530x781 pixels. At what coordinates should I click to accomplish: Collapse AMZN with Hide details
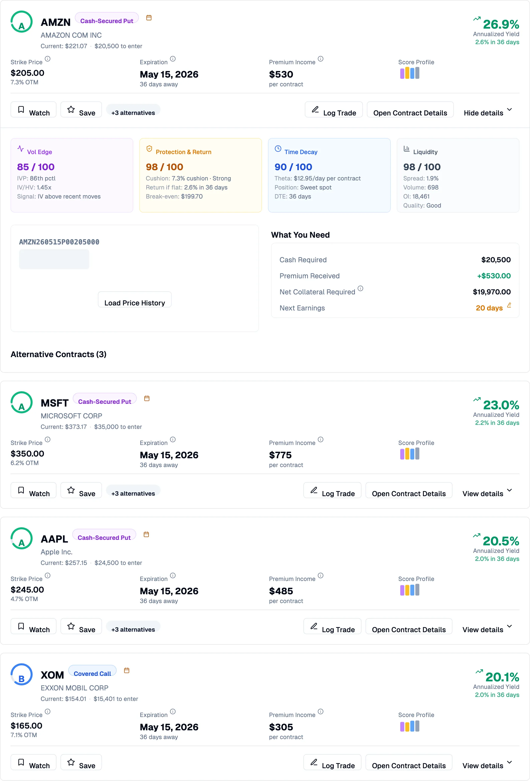488,110
